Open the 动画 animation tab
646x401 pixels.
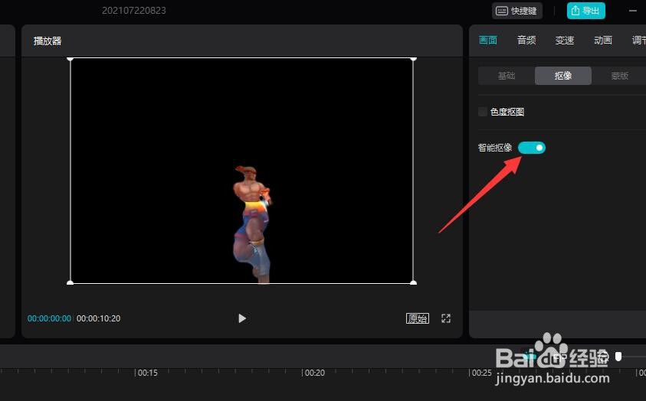(x=603, y=41)
